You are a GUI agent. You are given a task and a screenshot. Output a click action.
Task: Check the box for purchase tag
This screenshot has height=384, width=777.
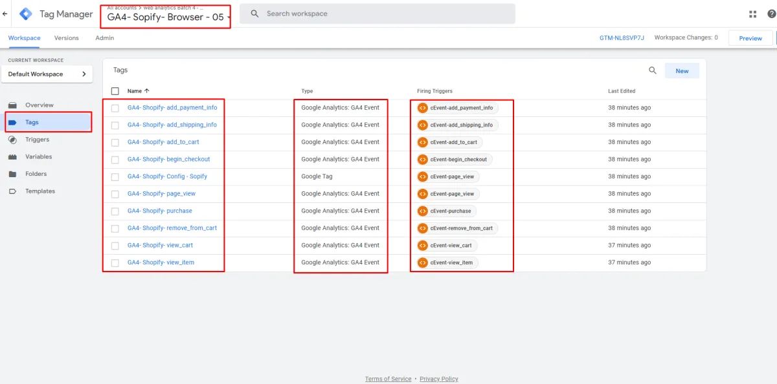(115, 211)
